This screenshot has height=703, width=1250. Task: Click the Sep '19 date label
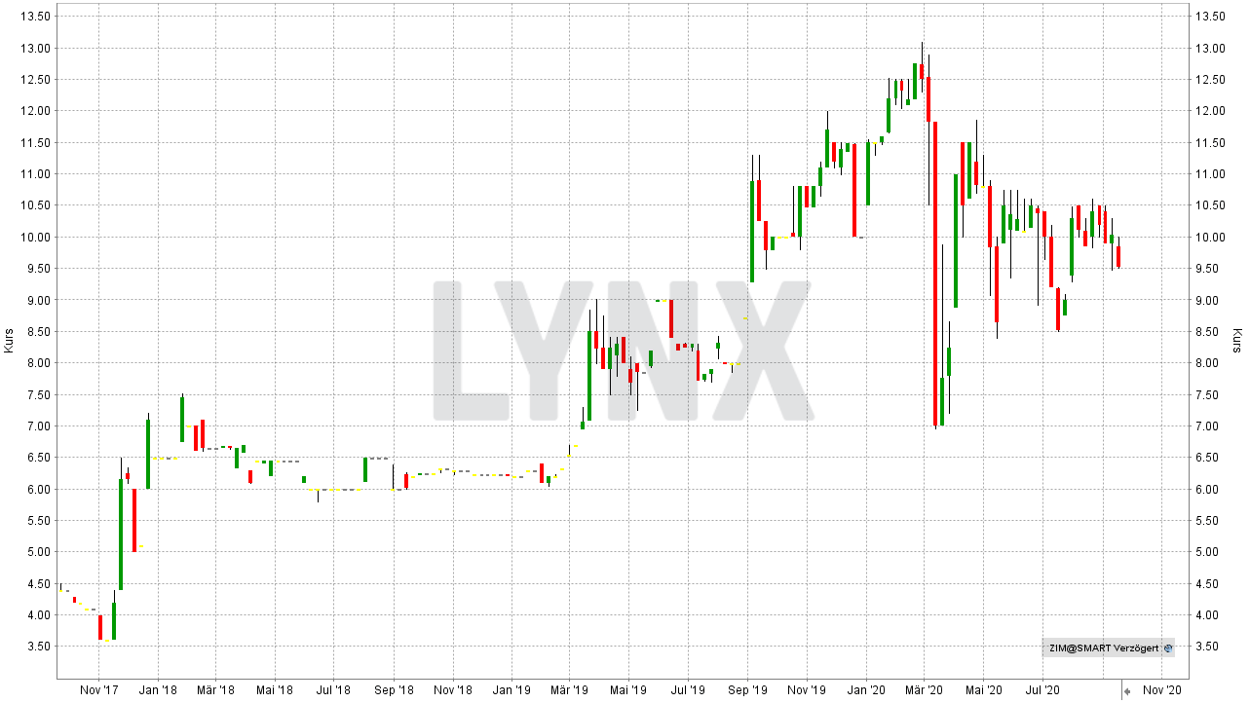(x=747, y=690)
